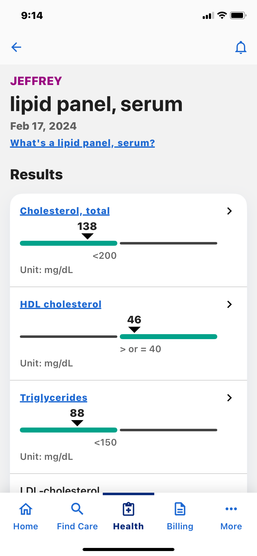Screen dimensions: 257x556
Task: Tap the Home house icon
Action: 26,509
